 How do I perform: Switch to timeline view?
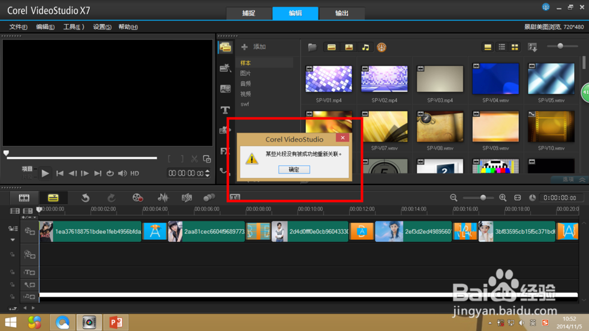(53, 198)
